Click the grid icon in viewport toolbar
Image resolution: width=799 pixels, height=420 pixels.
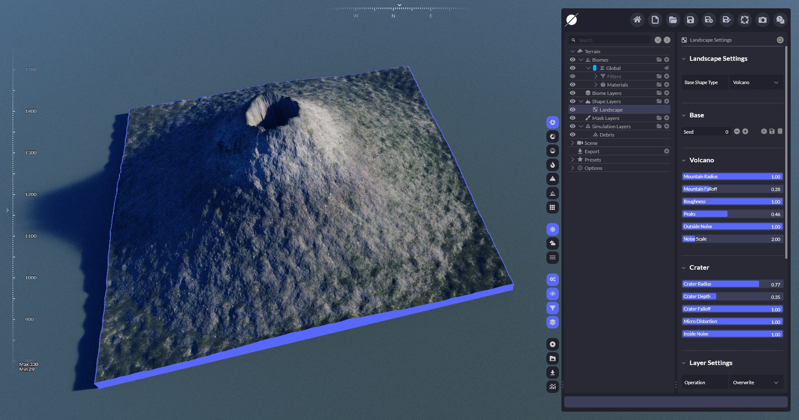(x=552, y=207)
